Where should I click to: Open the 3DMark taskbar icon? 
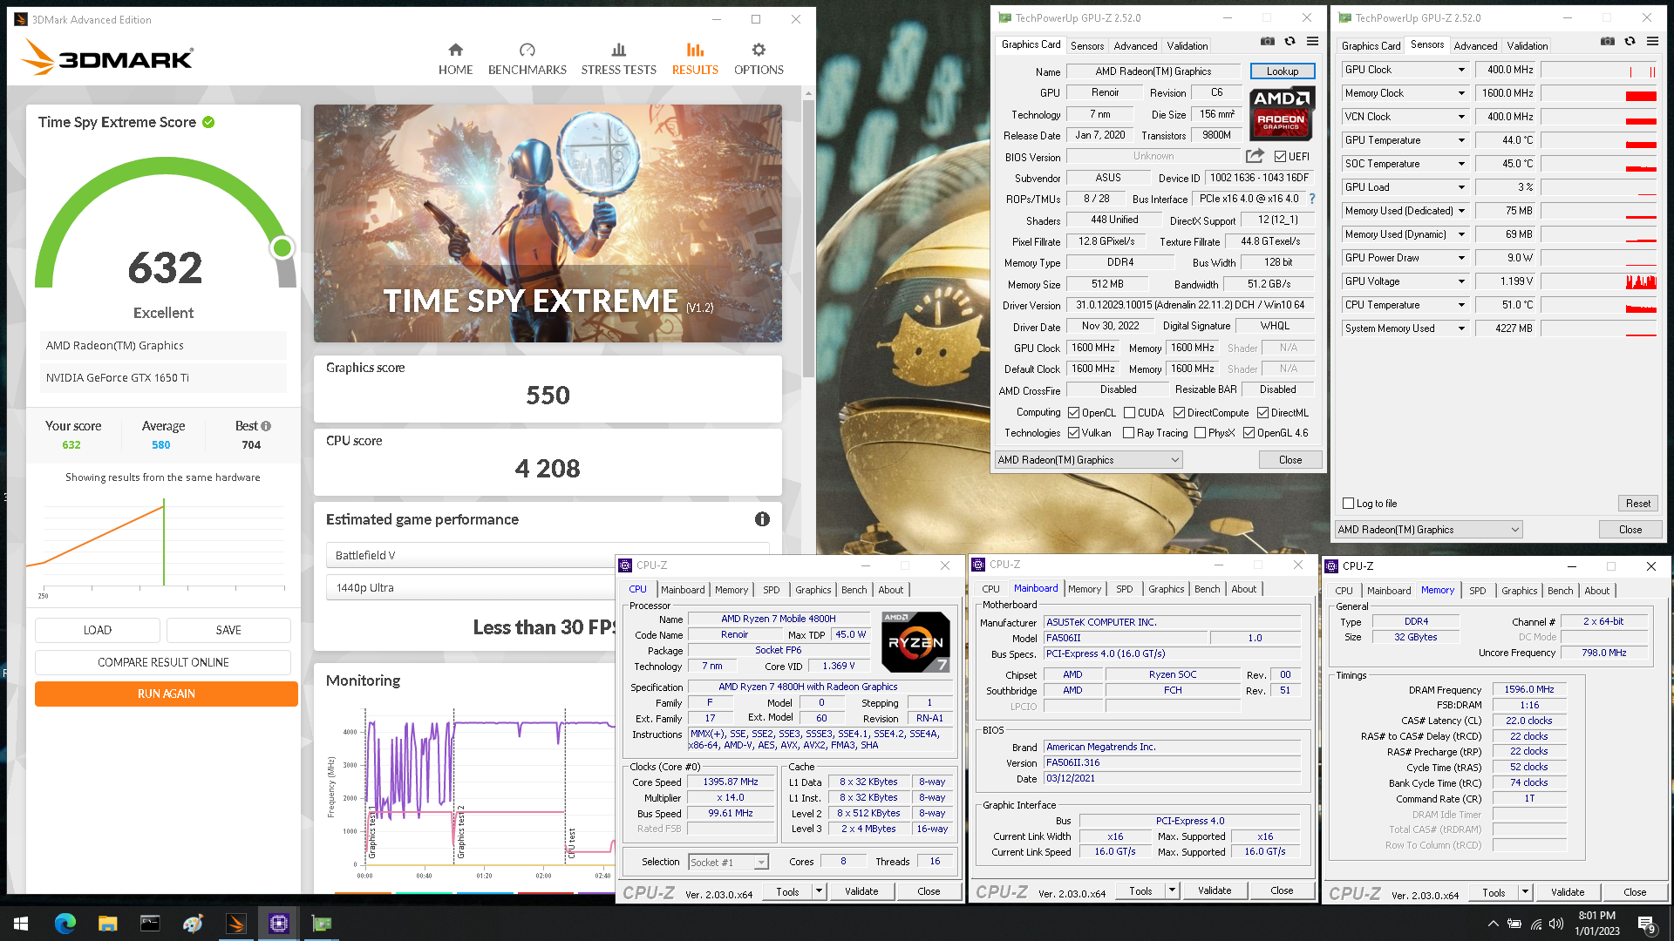235,924
